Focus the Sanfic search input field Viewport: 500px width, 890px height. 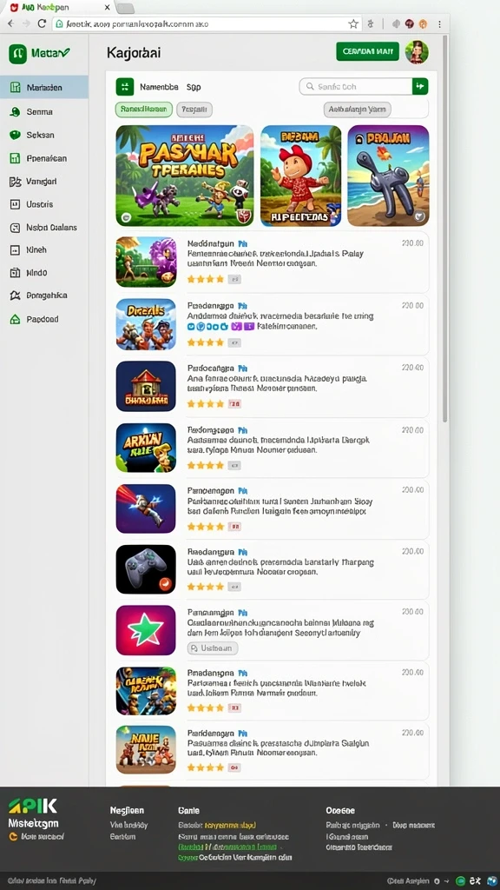pyautogui.click(x=355, y=86)
